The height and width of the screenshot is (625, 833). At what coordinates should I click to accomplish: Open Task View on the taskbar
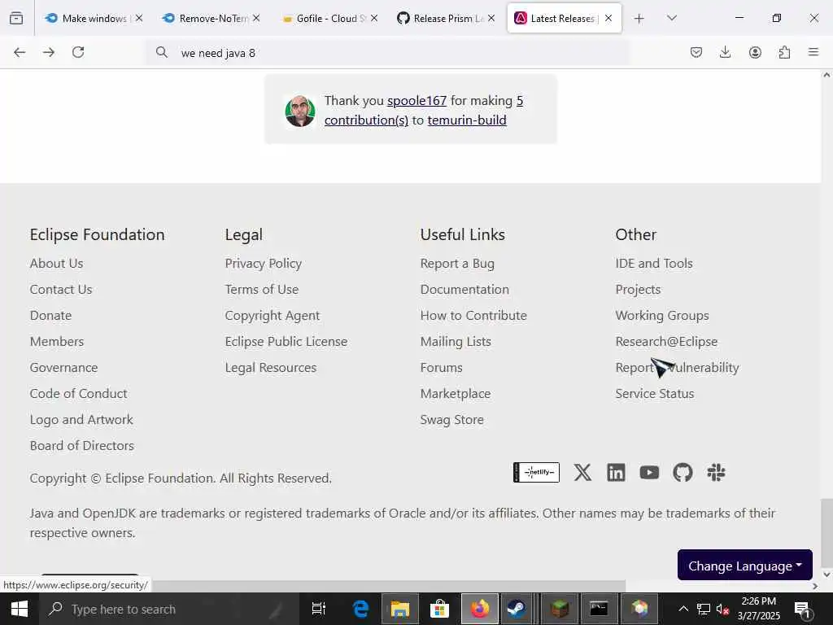pos(318,609)
